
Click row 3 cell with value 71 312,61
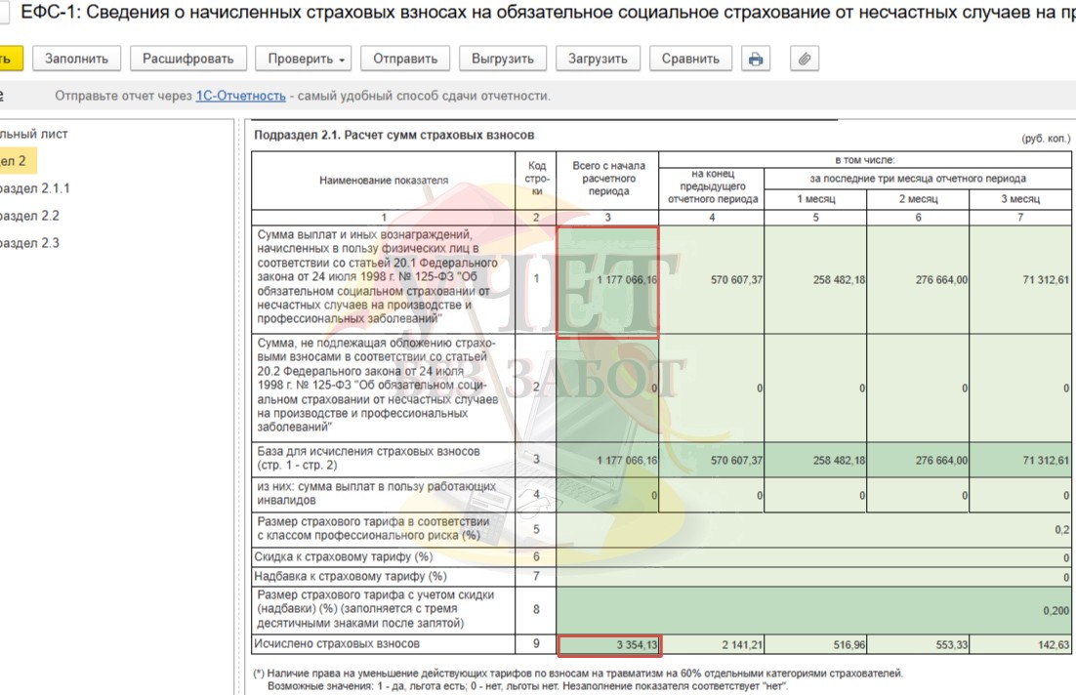(x=1020, y=461)
